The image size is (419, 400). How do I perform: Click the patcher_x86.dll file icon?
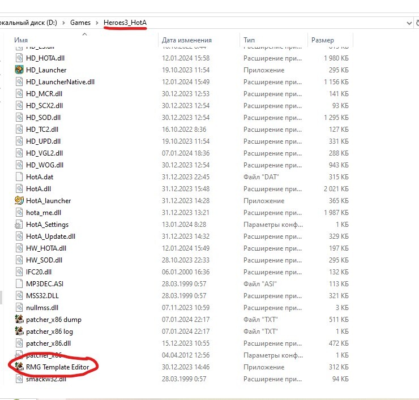coord(19,343)
